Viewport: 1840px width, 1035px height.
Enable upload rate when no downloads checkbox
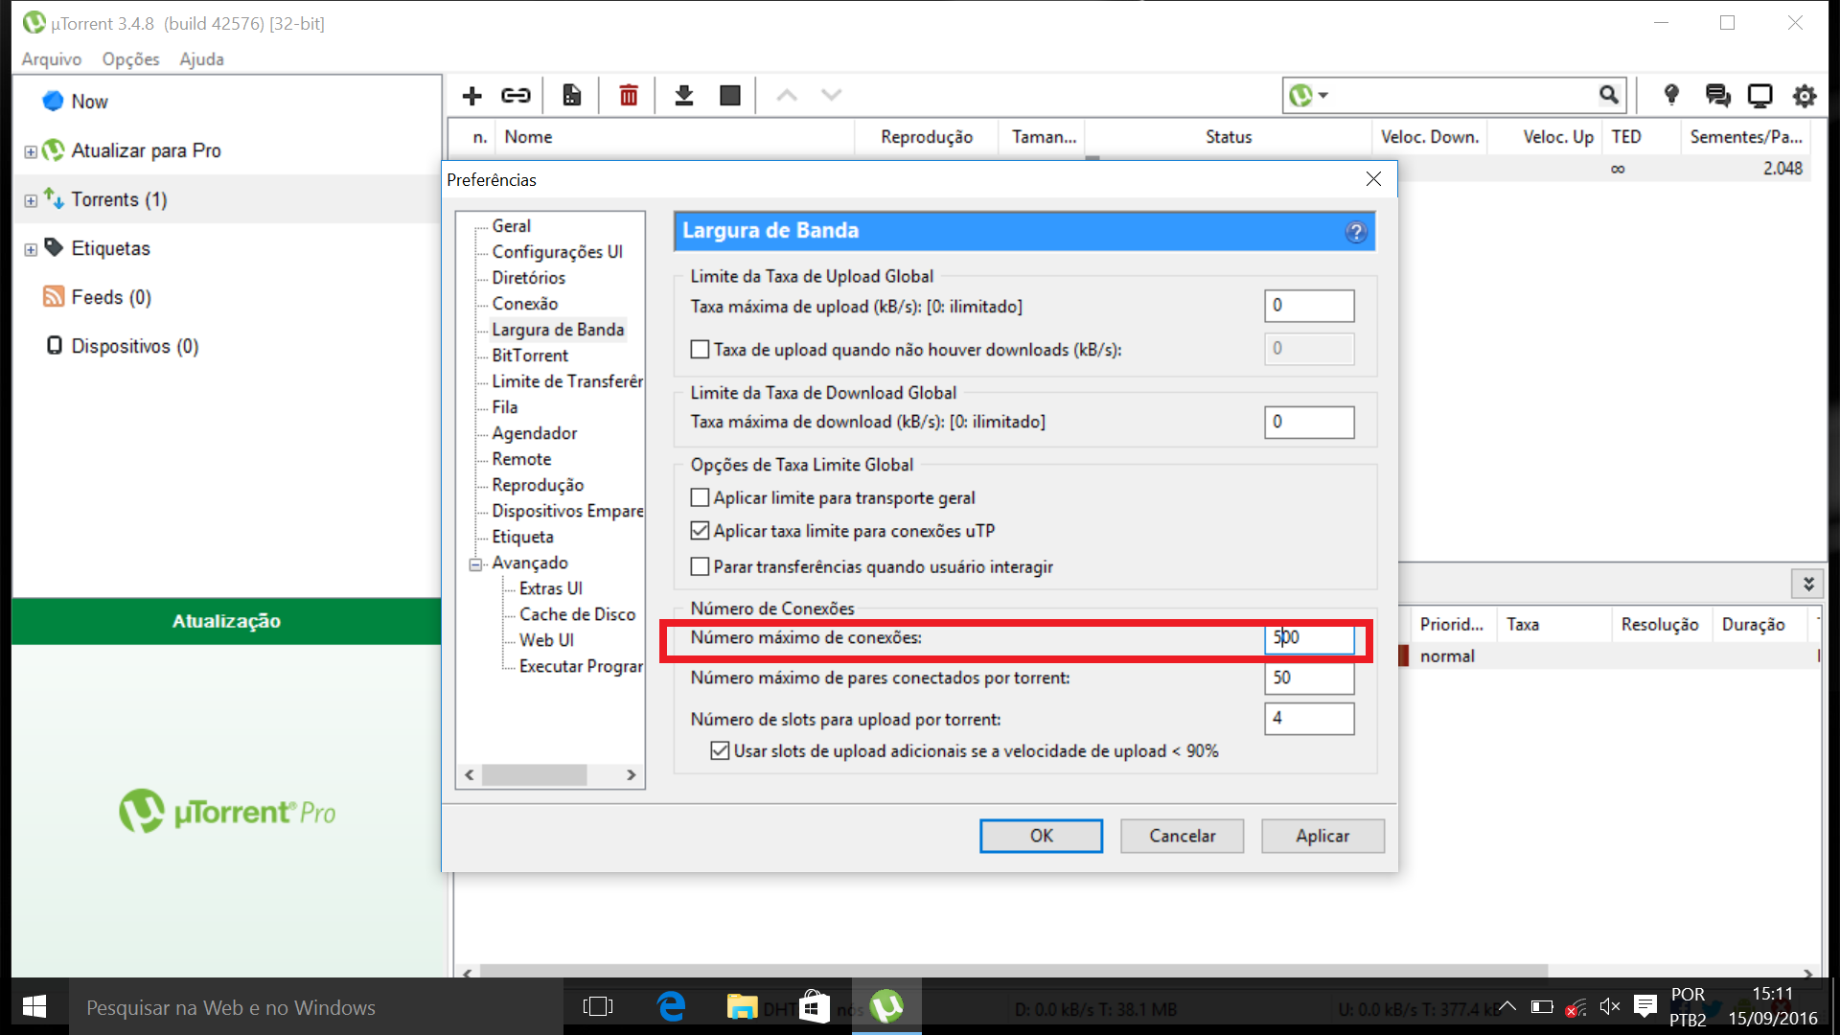point(701,350)
